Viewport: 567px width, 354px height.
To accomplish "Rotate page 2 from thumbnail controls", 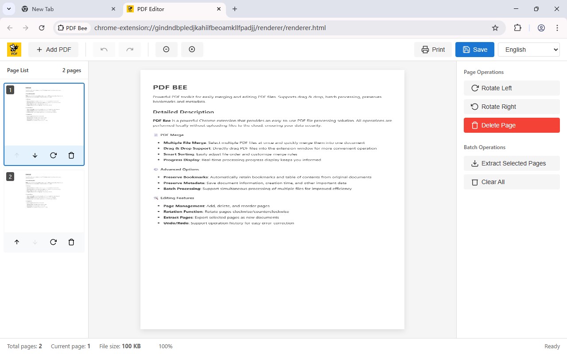I will point(53,242).
